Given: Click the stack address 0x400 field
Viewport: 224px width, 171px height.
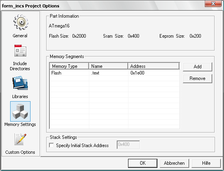Looking at the screenshot, I should click(128, 145).
